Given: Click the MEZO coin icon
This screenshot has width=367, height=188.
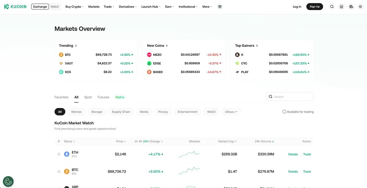Looking at the screenshot, I should tap(149, 55).
